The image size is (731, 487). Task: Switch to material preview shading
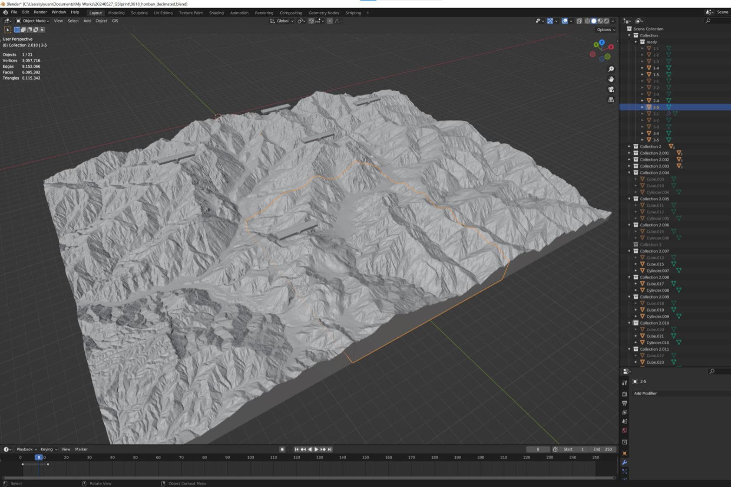click(x=600, y=21)
